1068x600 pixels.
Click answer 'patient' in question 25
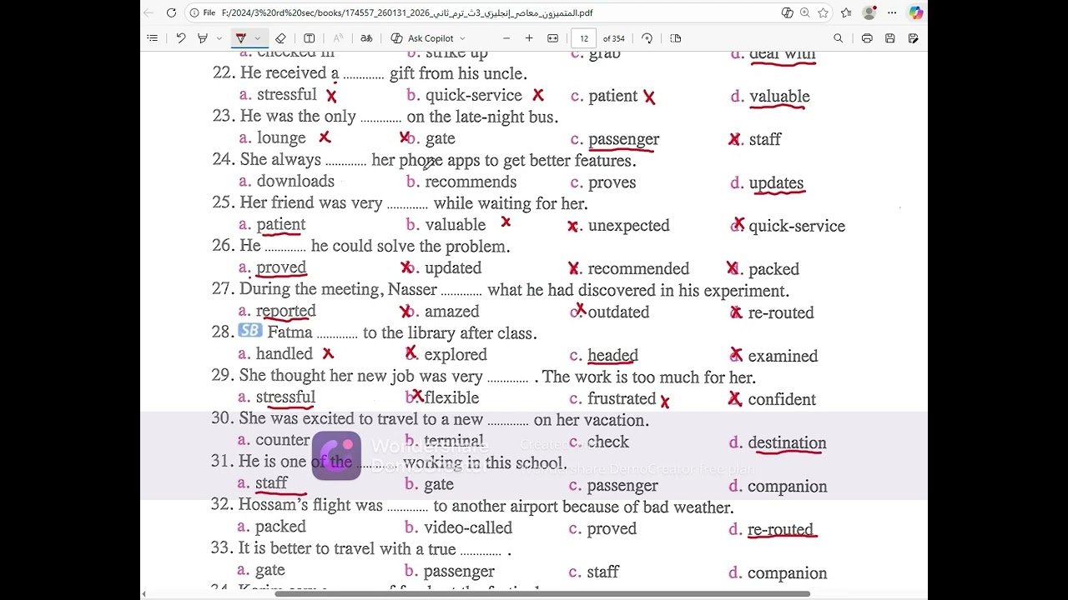click(280, 225)
